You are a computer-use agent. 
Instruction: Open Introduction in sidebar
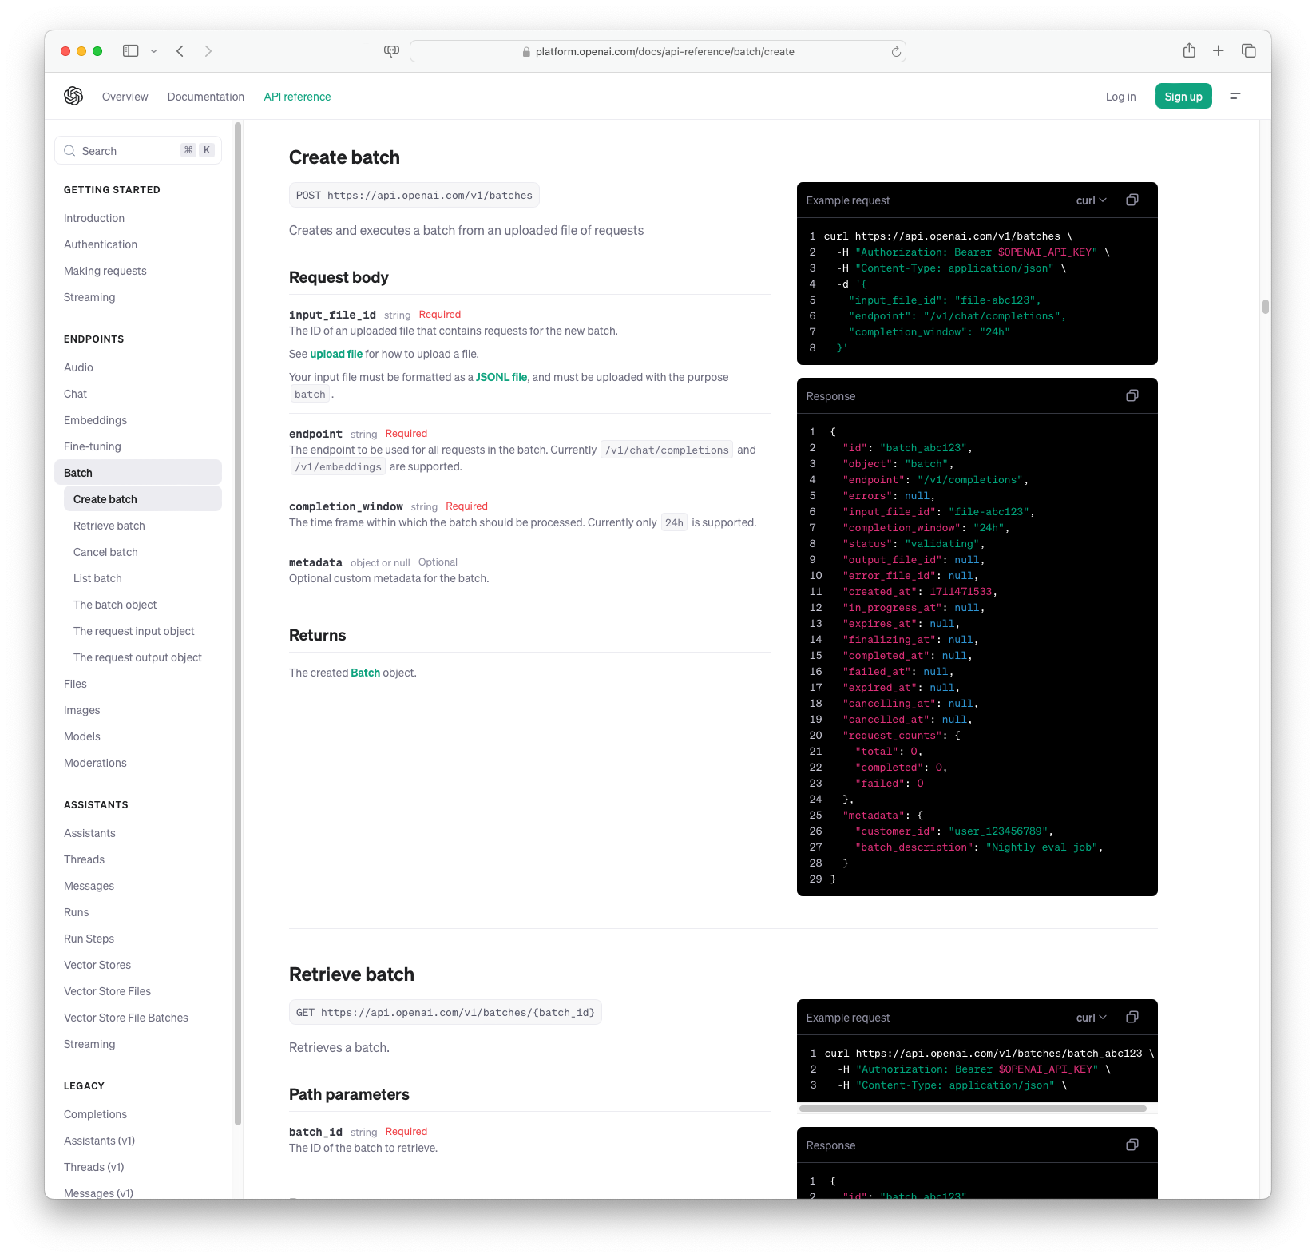click(94, 218)
